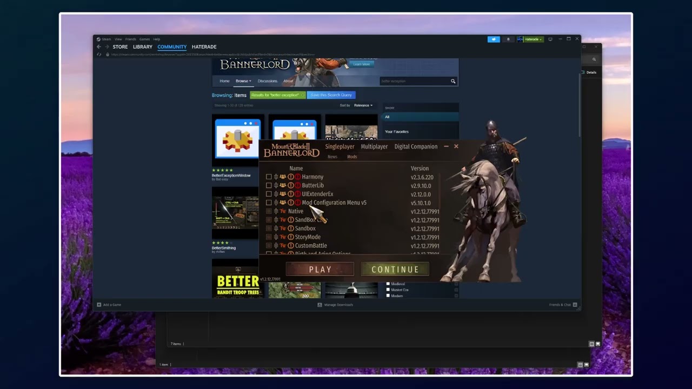
Task: Click the community-mod people icon beside ButterLib
Action: (x=283, y=185)
